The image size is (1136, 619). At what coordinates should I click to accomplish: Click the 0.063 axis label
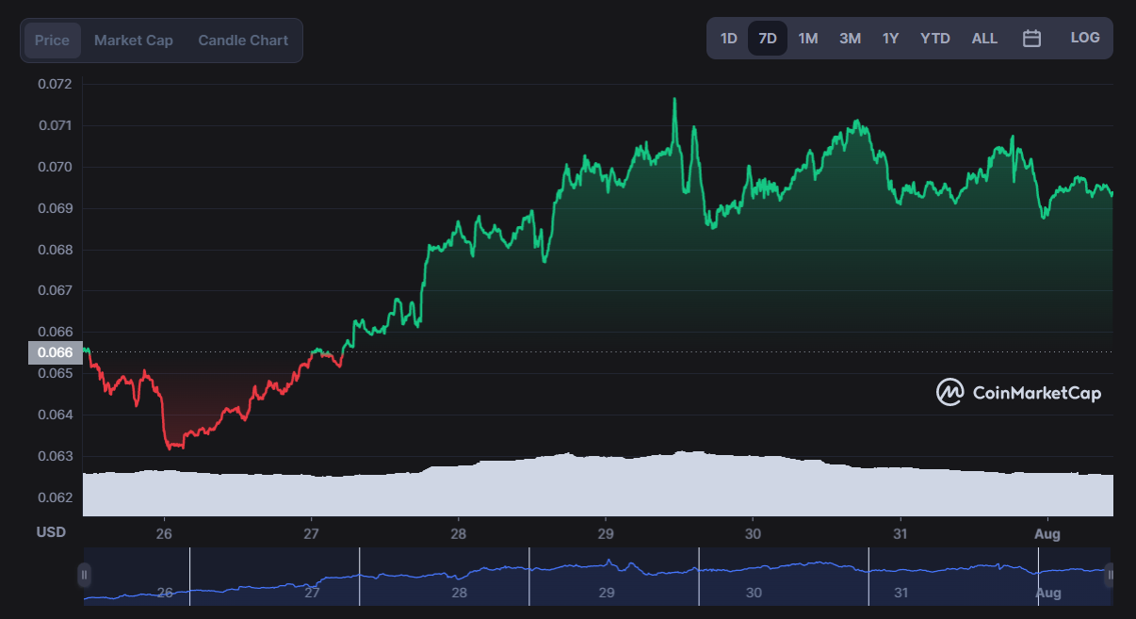click(x=55, y=456)
